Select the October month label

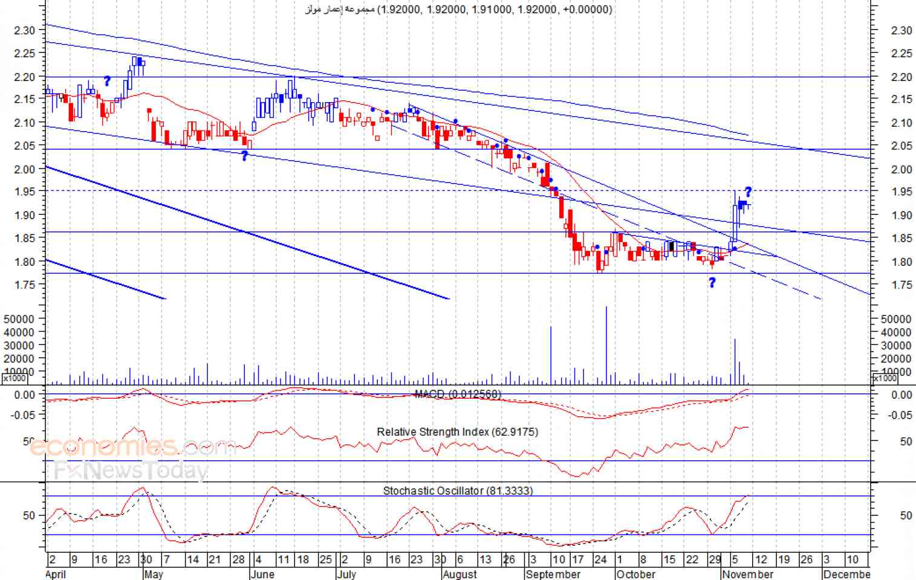click(635, 574)
